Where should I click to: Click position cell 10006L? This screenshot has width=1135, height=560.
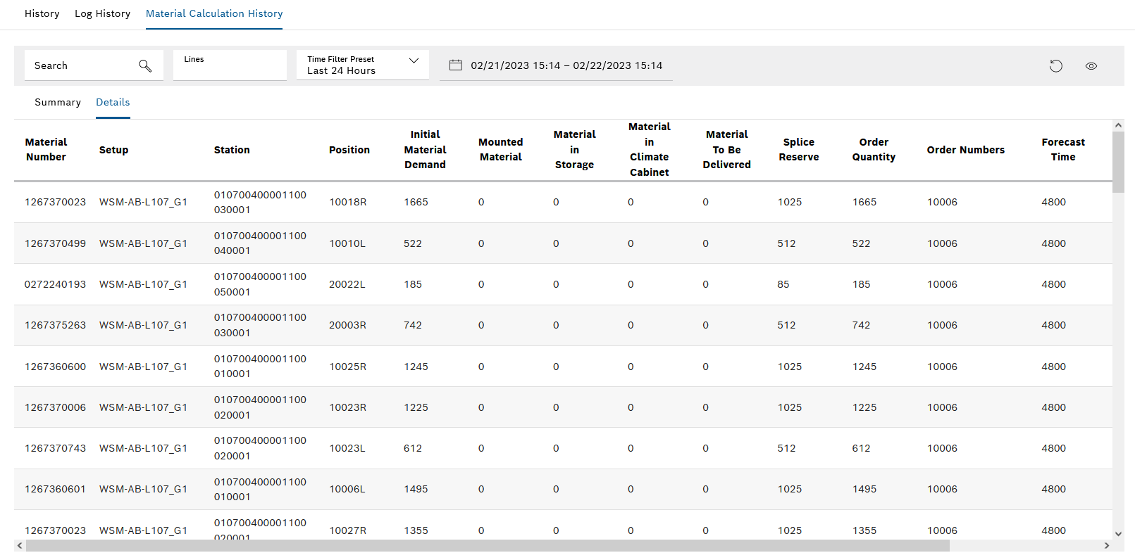click(x=347, y=489)
